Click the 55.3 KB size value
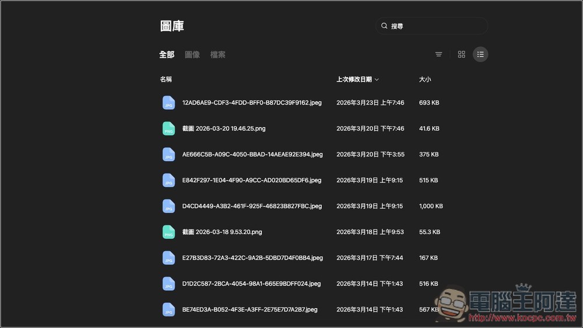 [430, 232]
